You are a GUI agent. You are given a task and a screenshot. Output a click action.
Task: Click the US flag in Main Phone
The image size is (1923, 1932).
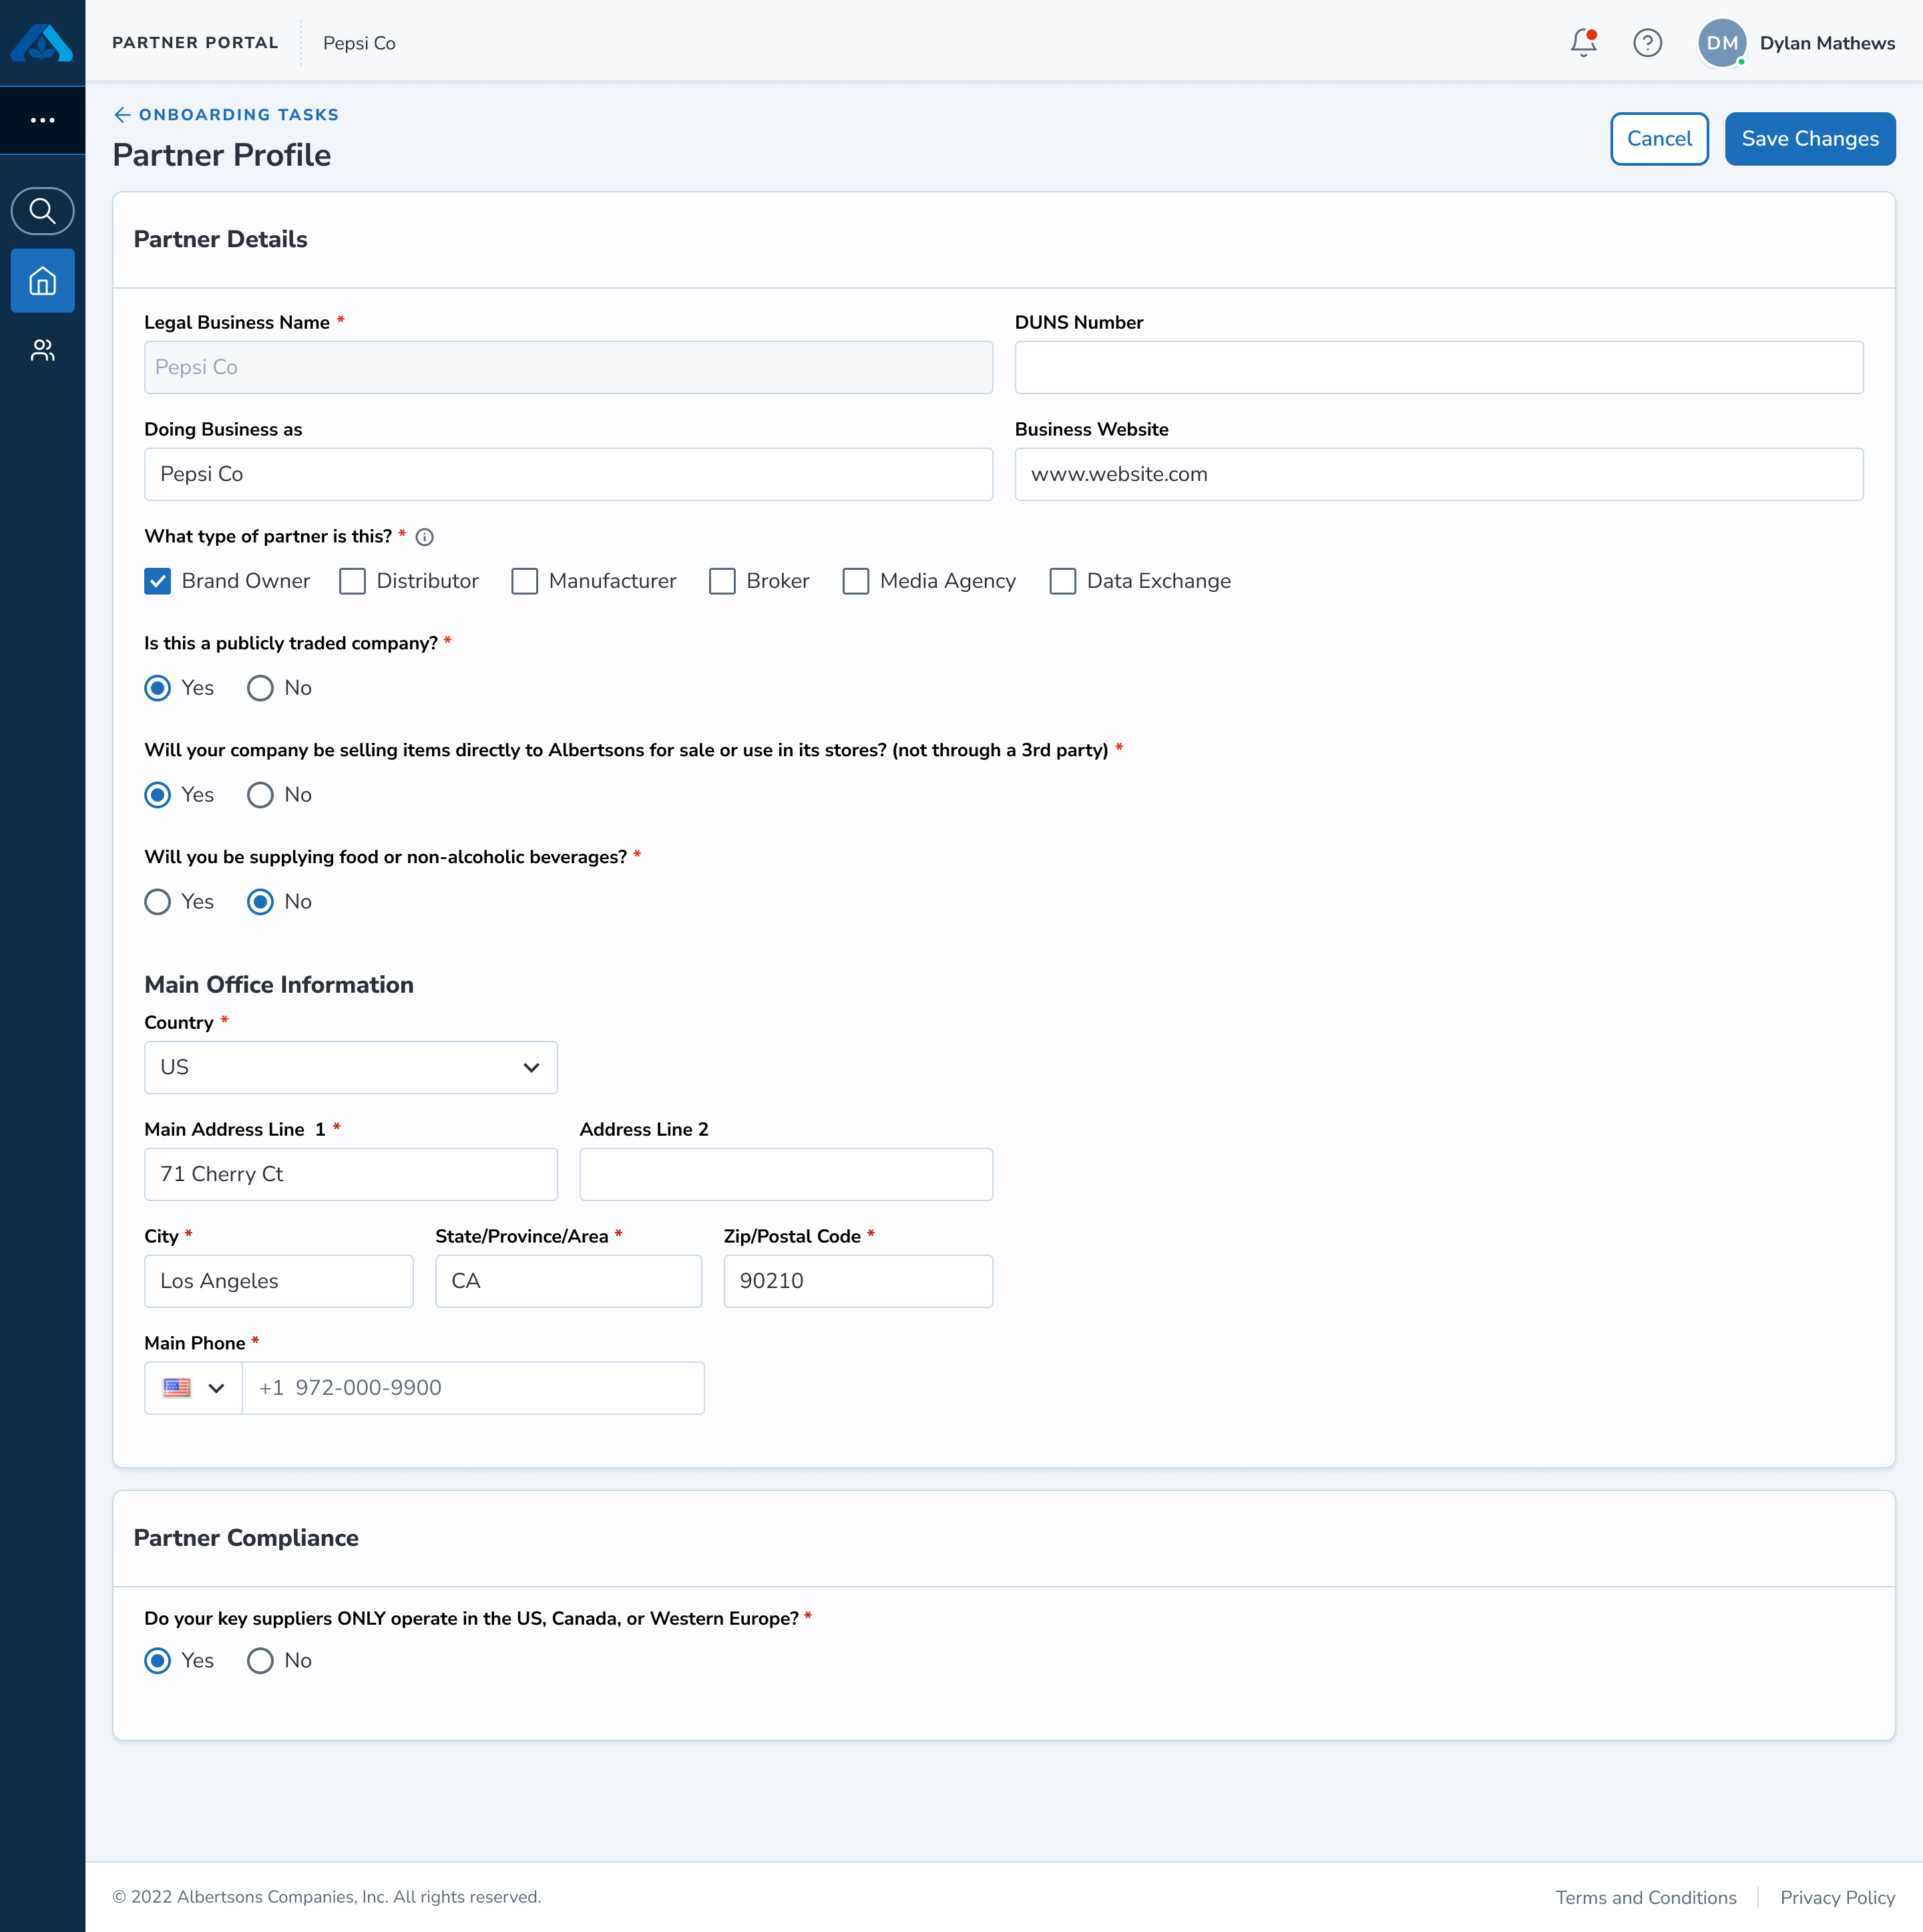(177, 1388)
